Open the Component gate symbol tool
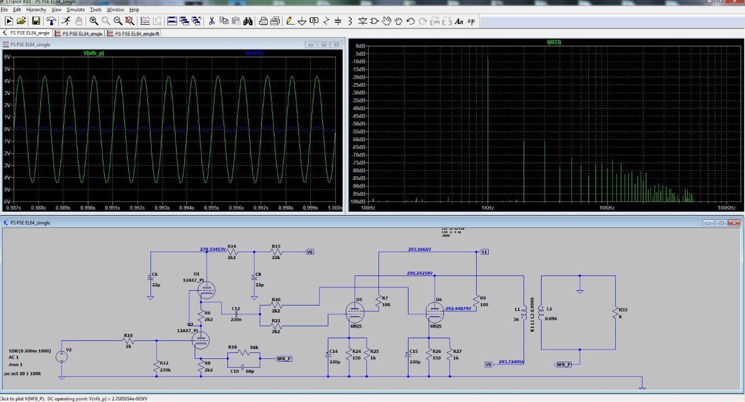 [374, 21]
